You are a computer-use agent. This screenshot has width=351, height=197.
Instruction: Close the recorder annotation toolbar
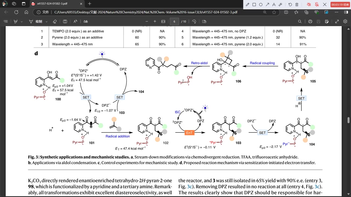325,5
